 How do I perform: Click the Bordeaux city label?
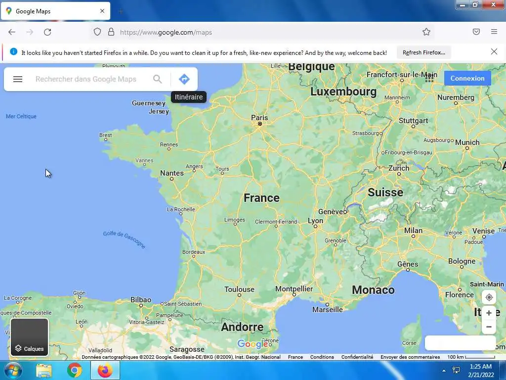(x=194, y=252)
